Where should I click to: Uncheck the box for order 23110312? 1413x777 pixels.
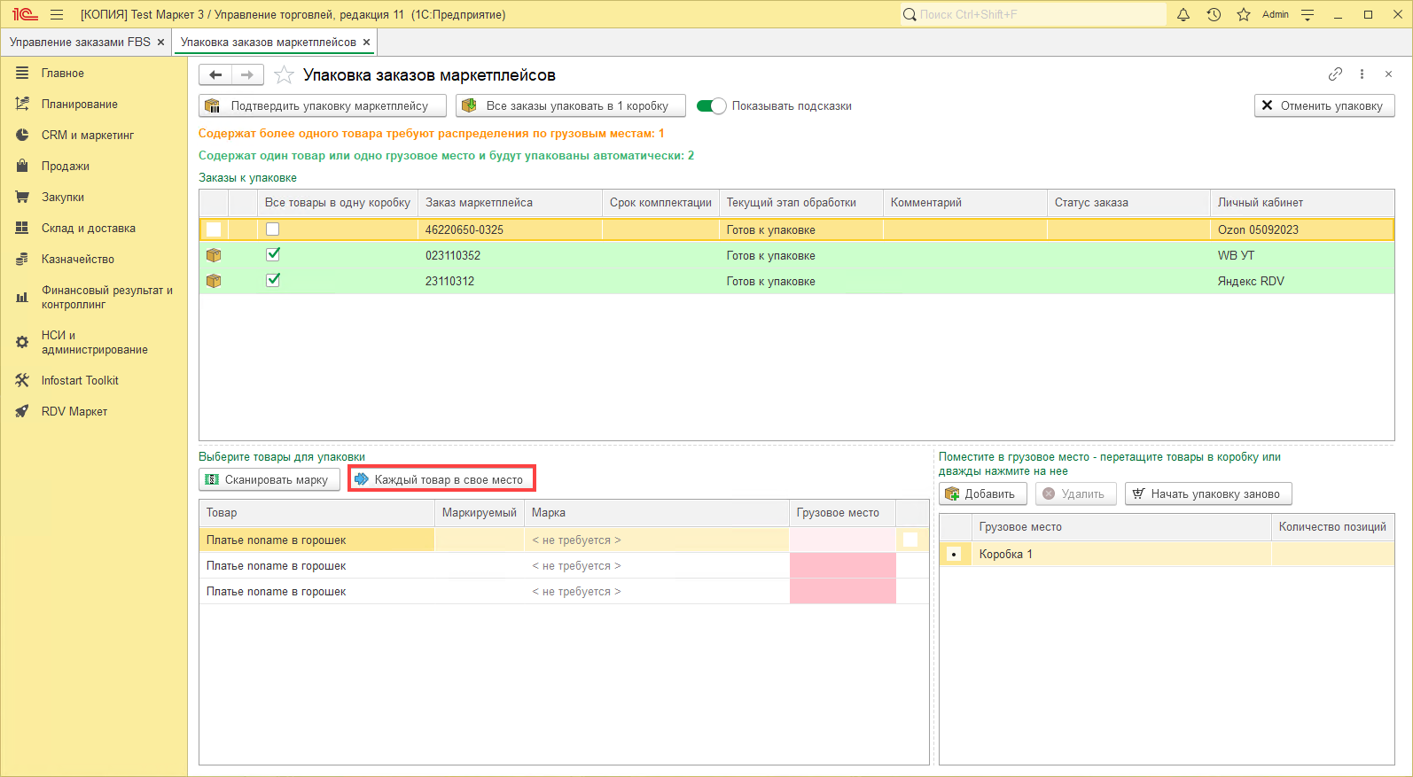coord(273,281)
